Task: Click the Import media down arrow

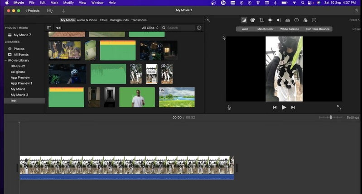Action: pos(63,11)
